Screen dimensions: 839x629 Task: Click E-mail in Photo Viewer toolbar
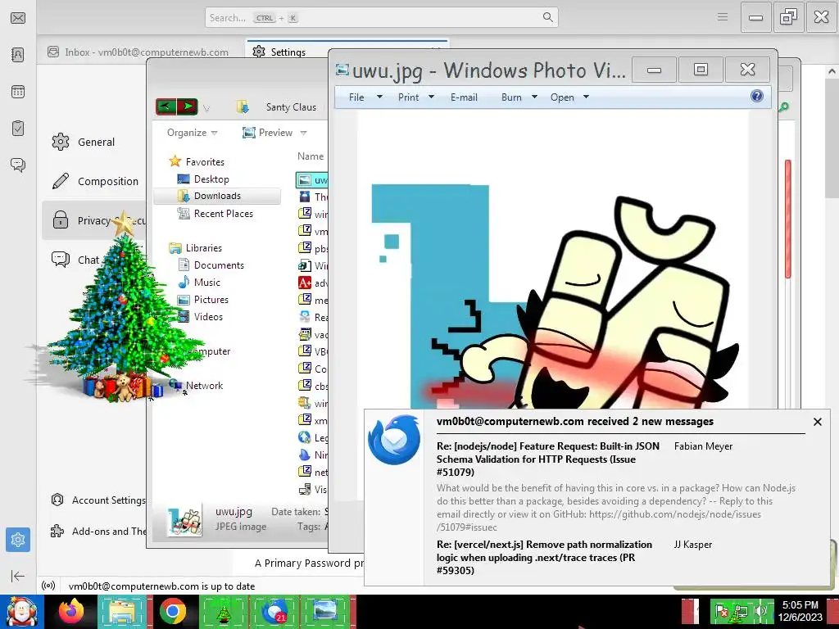pos(464,97)
